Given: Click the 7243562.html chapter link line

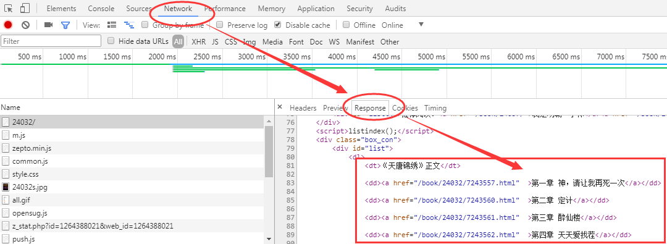Looking at the screenshot, I should pos(498,235).
